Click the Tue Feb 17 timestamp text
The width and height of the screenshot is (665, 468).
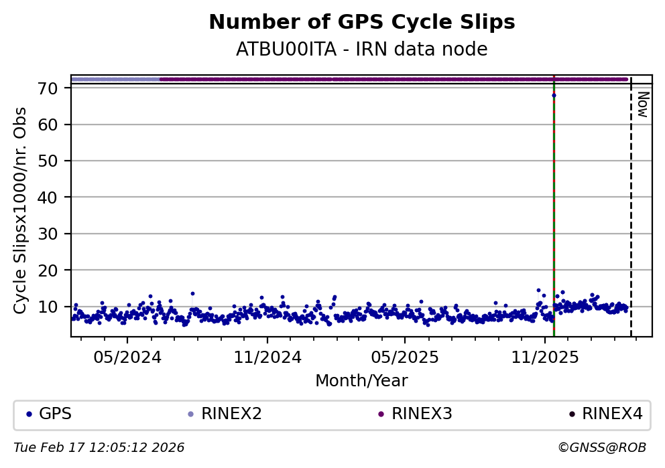click(99, 447)
